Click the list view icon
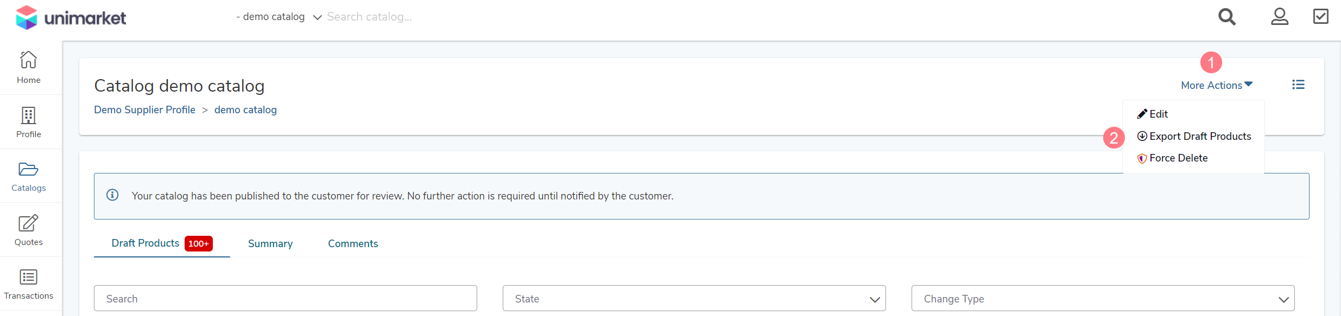This screenshot has height=316, width=1341. (1298, 85)
